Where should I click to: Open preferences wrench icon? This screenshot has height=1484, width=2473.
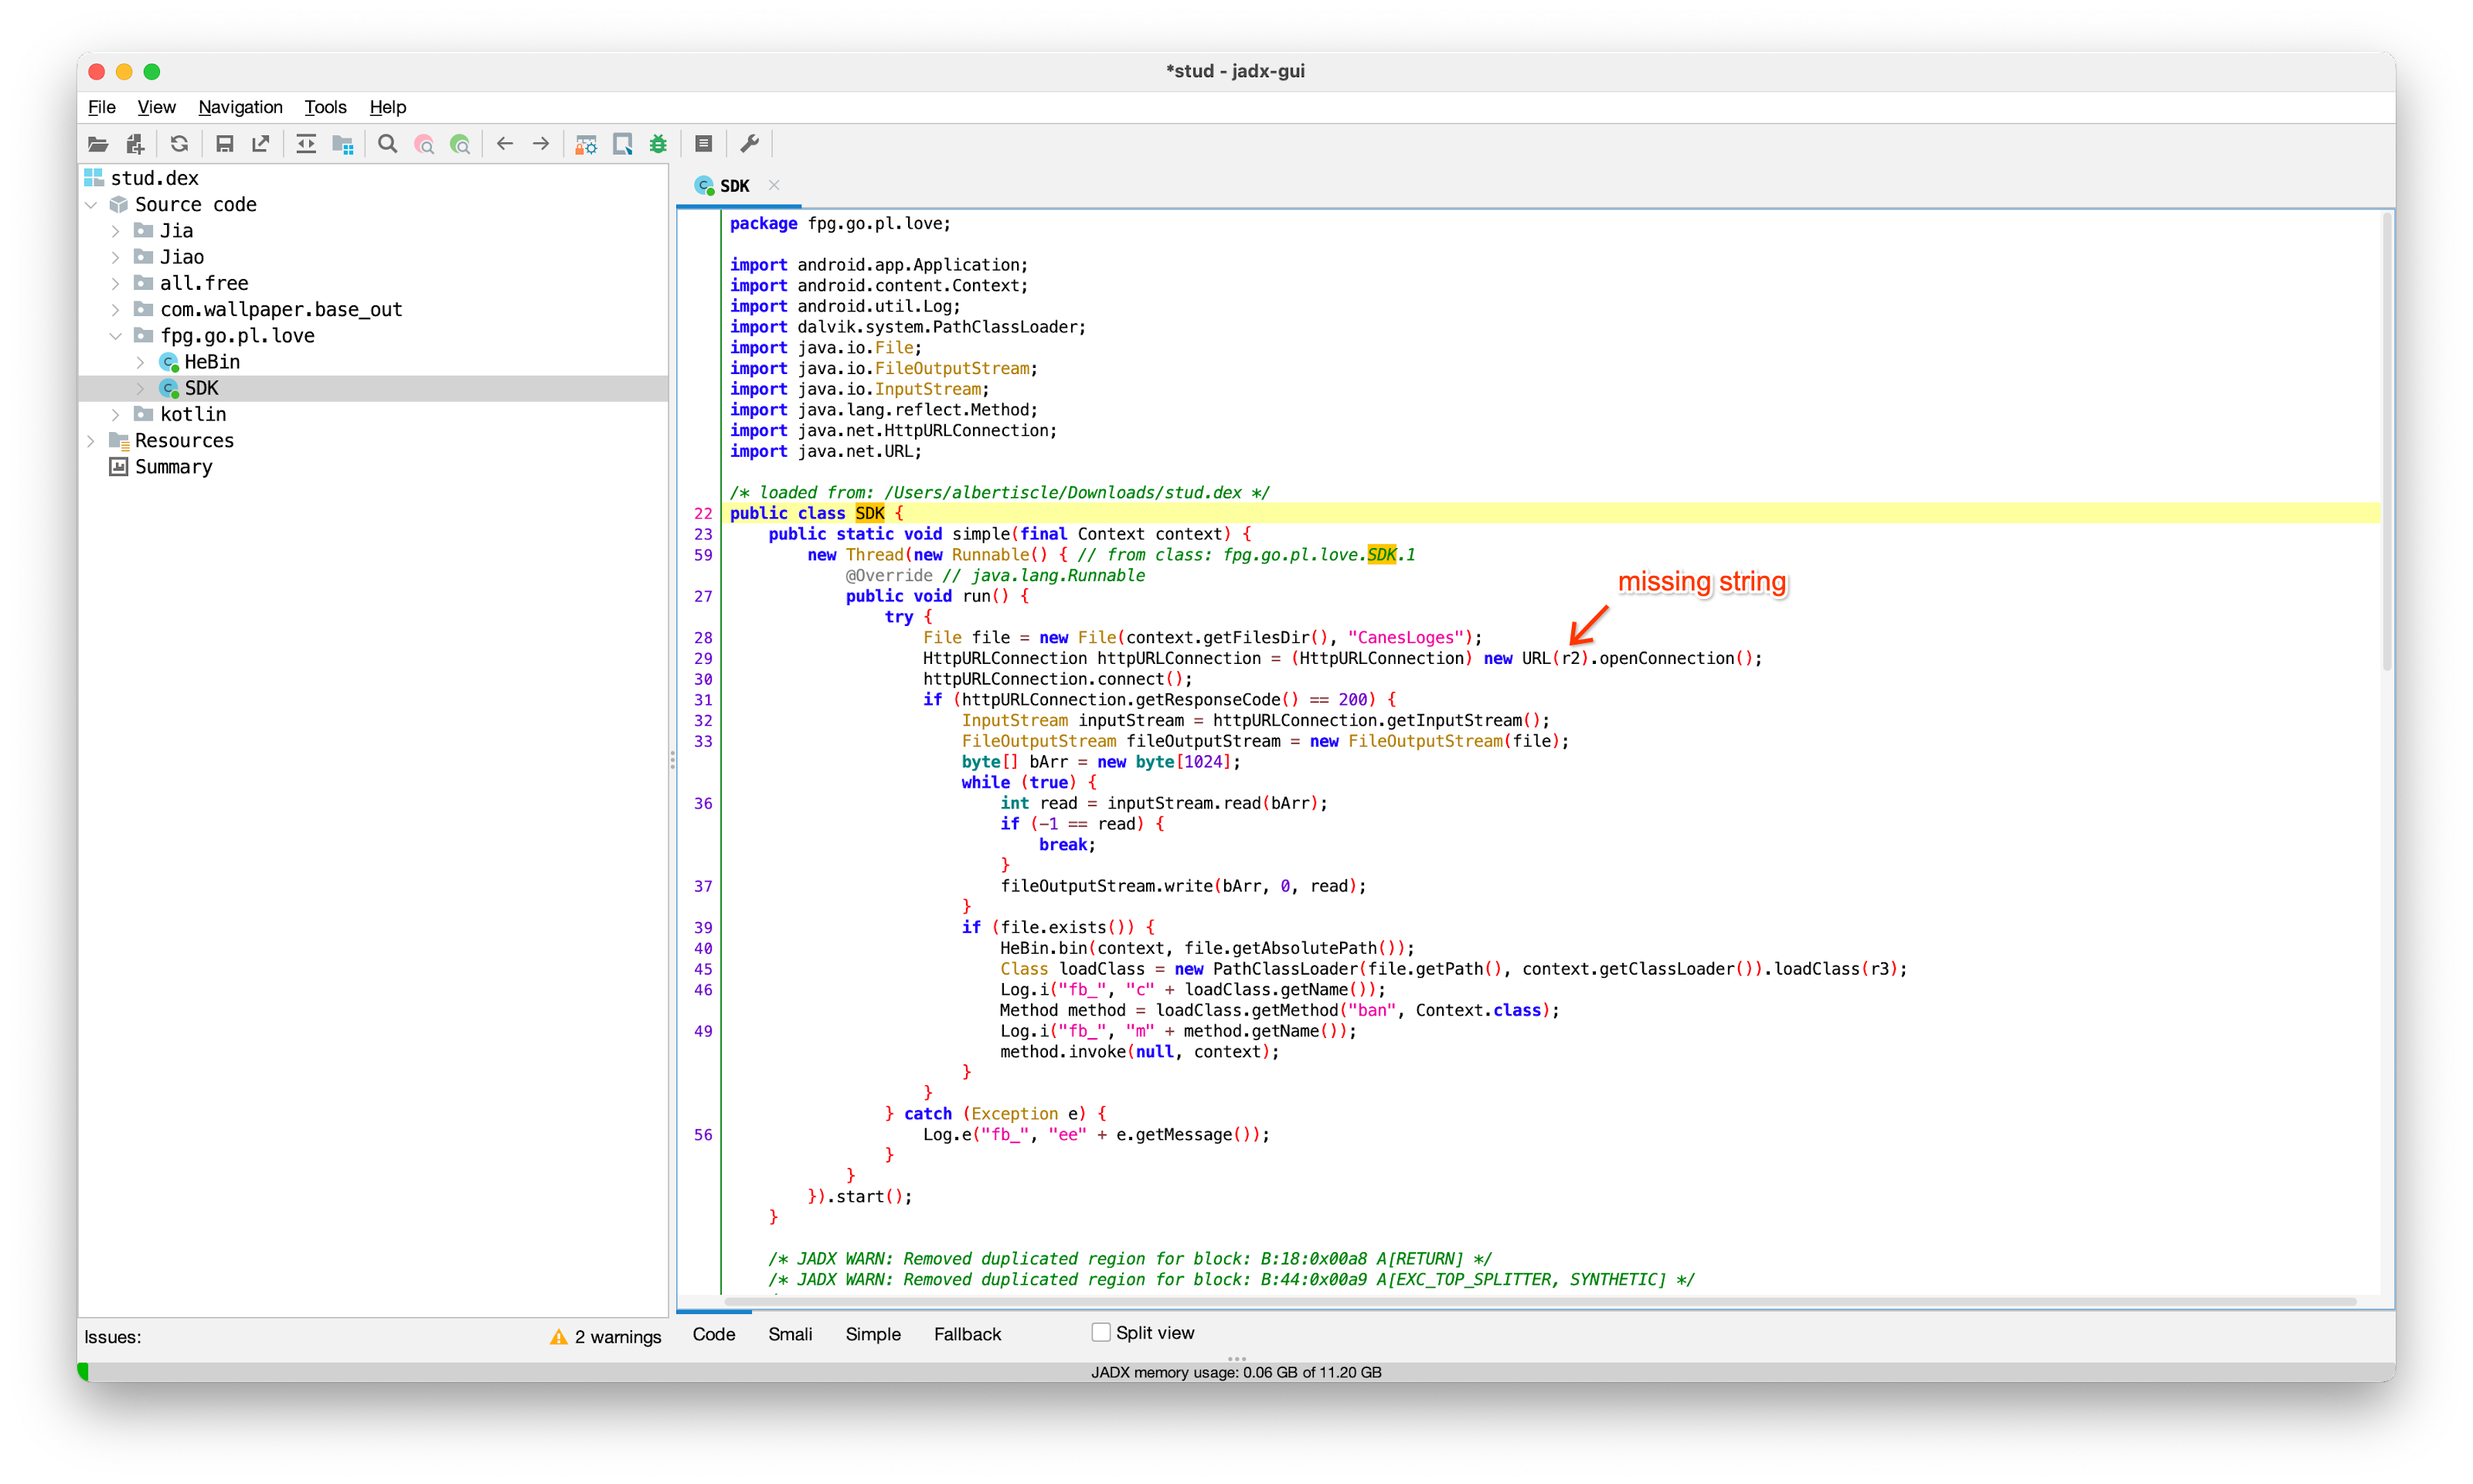750,144
